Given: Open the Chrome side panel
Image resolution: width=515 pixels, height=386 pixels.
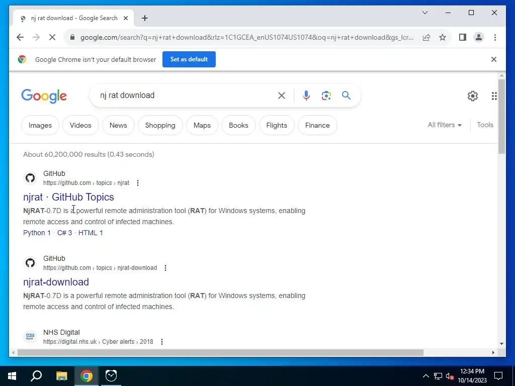Looking at the screenshot, I should (463, 37).
